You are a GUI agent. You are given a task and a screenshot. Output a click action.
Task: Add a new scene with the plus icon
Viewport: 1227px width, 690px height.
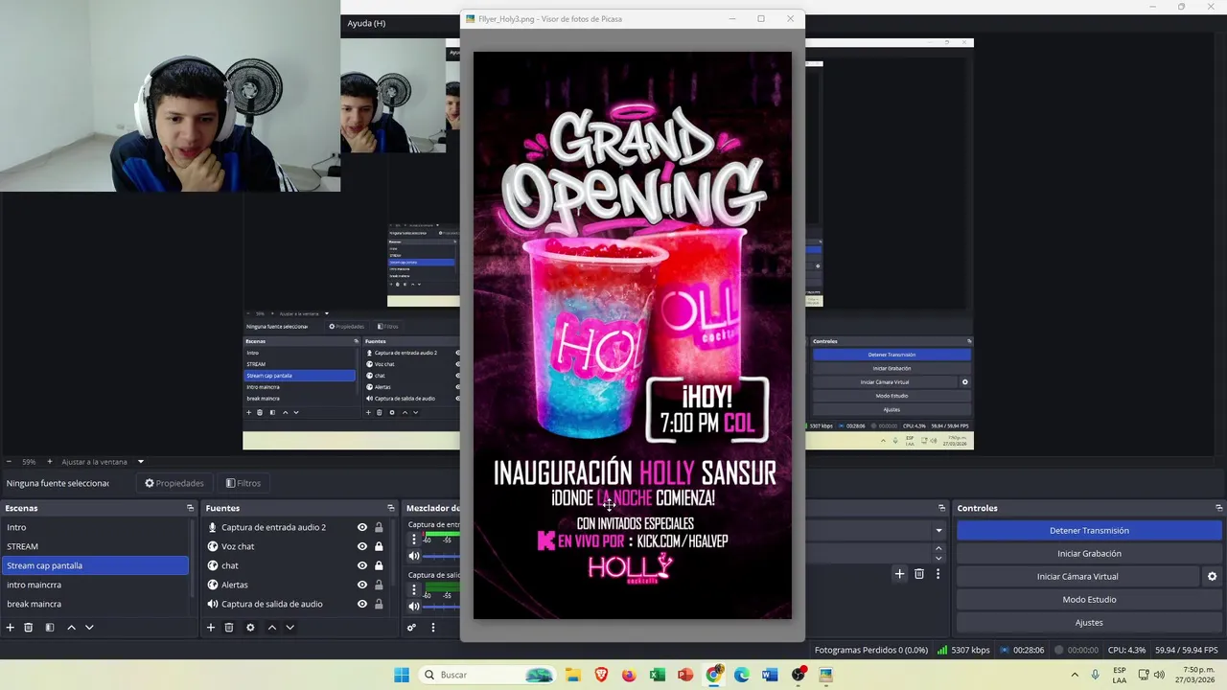(11, 628)
